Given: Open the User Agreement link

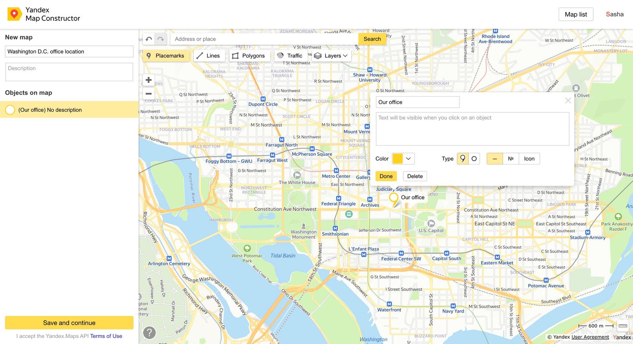Looking at the screenshot, I should (590, 337).
